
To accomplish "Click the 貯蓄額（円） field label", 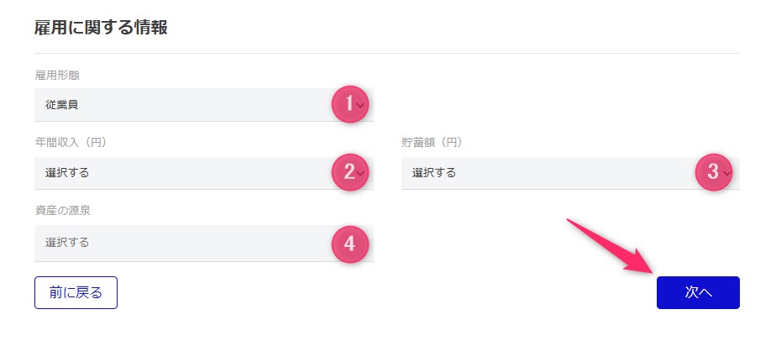I will (x=432, y=142).
